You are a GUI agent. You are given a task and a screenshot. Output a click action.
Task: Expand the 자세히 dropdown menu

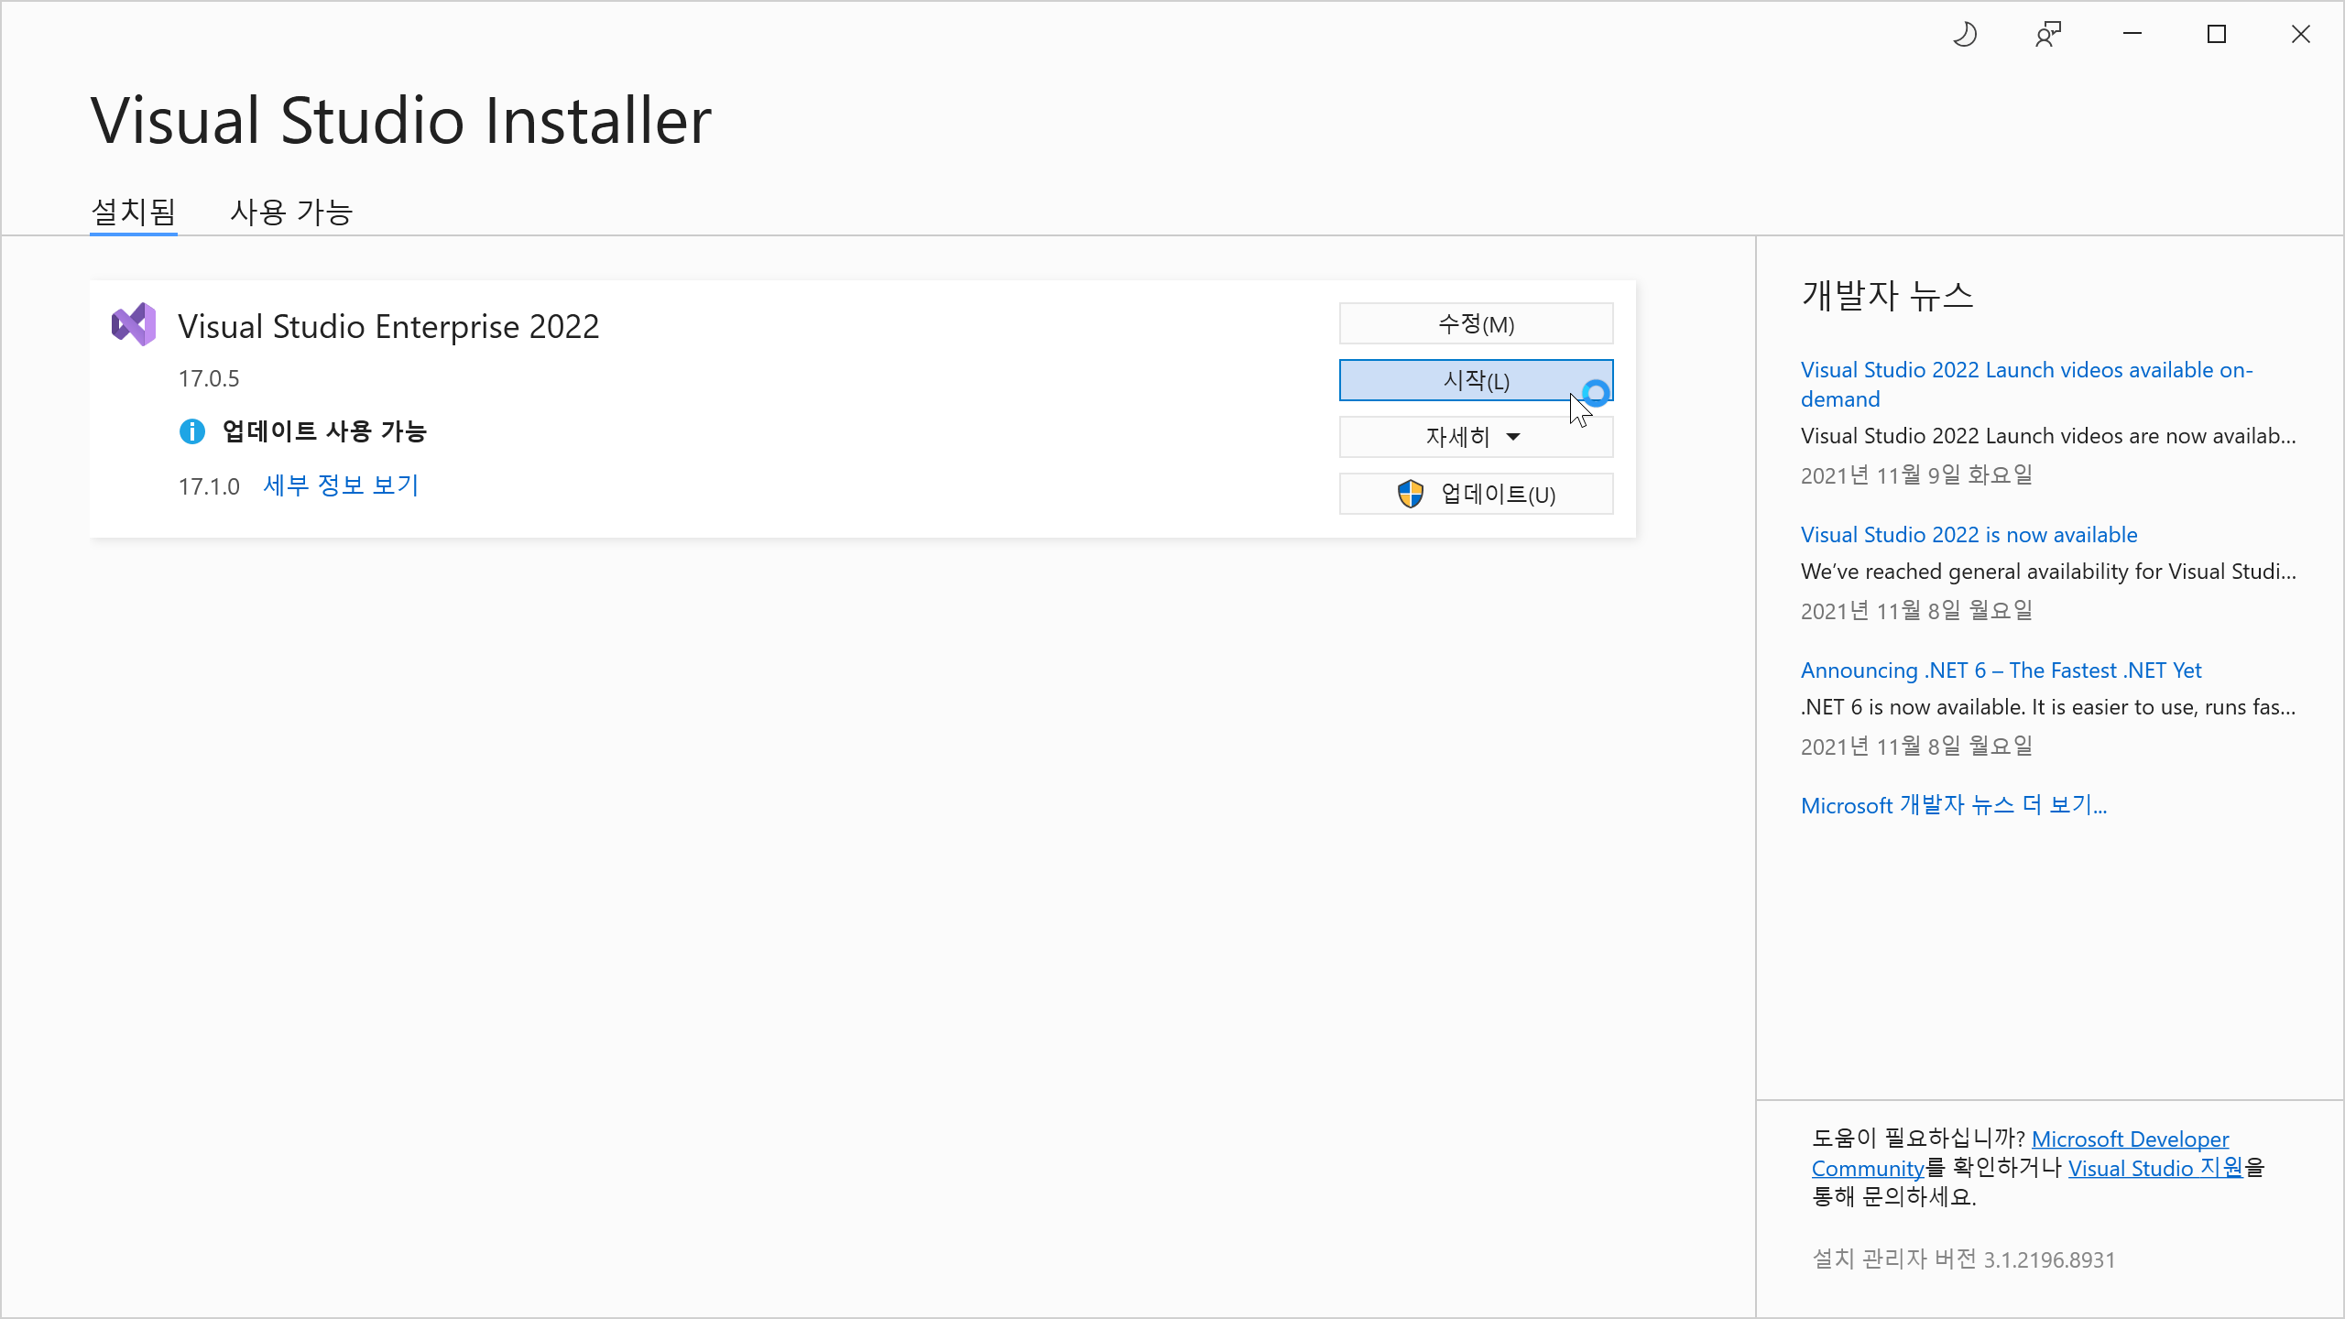pyautogui.click(x=1476, y=437)
